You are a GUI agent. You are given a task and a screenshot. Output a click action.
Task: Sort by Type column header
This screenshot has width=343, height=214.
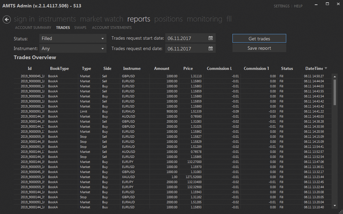point(86,69)
